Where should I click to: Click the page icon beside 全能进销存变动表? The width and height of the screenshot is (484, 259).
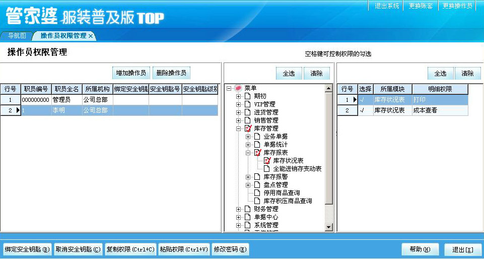[x=267, y=169]
